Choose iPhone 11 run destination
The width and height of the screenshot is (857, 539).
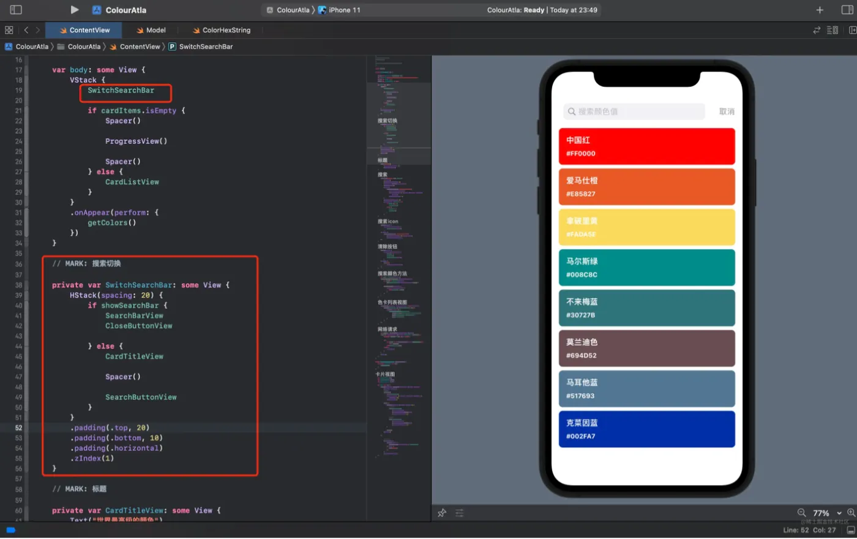[x=339, y=10]
